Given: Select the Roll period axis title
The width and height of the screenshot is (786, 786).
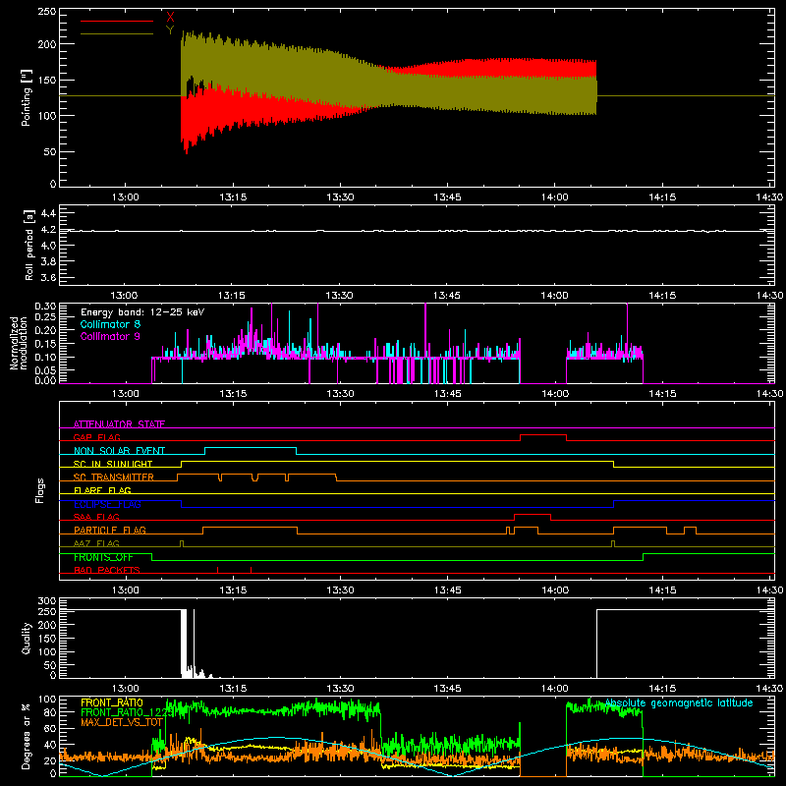Looking at the screenshot, I should pos(29,245).
